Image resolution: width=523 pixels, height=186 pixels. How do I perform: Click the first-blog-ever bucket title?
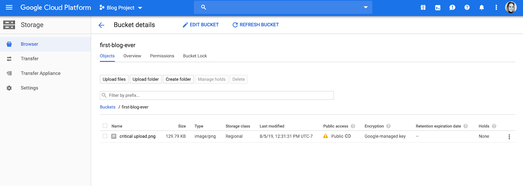coord(118,45)
